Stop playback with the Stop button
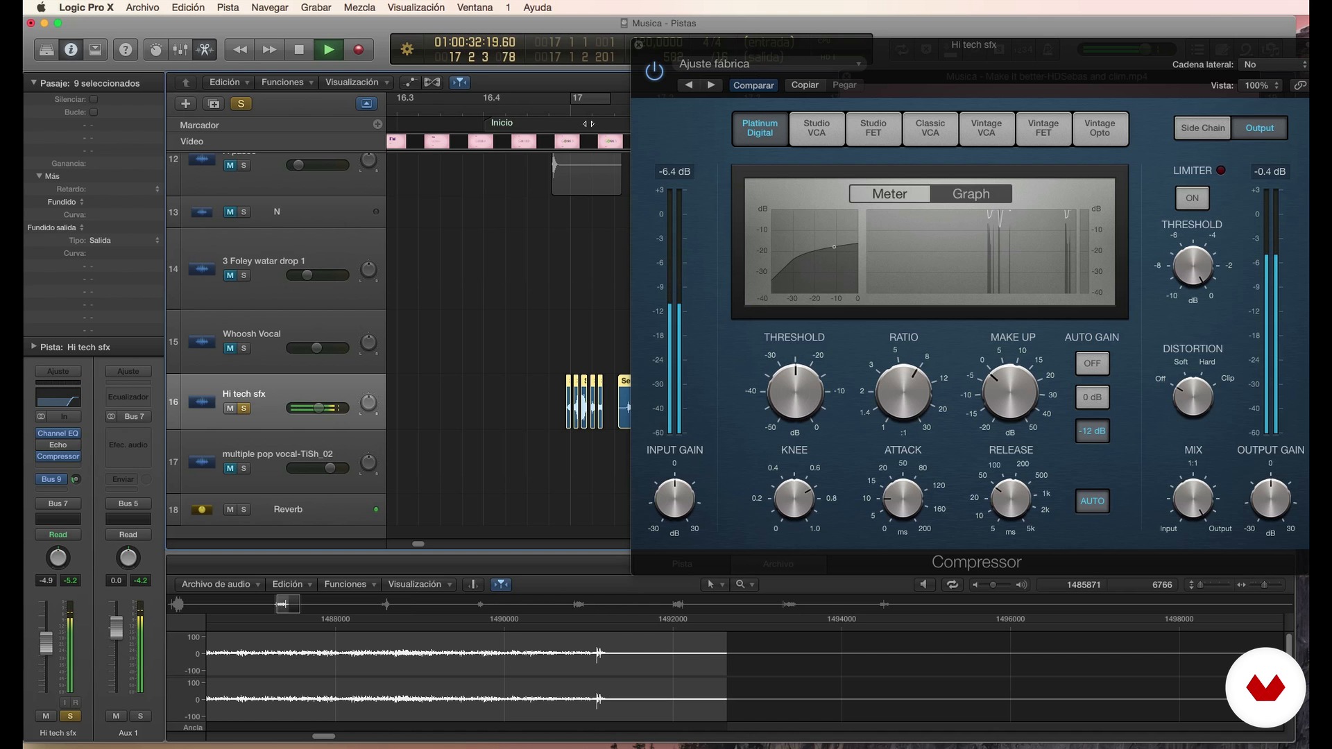 299,50
